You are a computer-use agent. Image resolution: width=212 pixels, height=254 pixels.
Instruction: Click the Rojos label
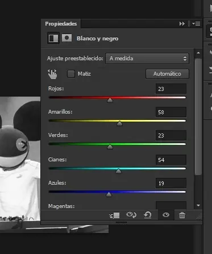coord(56,89)
